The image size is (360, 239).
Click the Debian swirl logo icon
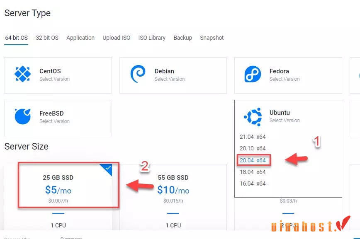[138, 74]
